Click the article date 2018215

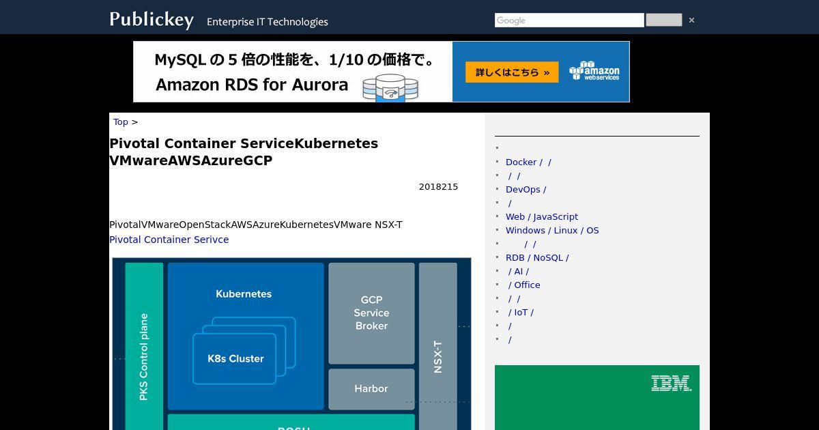438,186
